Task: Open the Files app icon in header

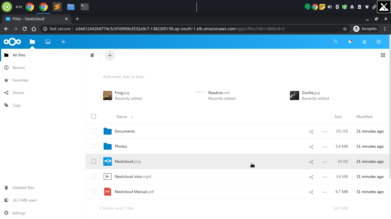Action: pos(32,42)
